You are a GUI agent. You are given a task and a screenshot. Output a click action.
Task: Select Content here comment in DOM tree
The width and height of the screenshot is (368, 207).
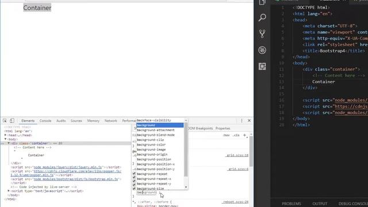[32, 147]
